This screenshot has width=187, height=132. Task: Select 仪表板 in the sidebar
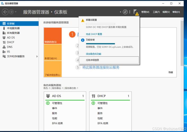point(19,23)
